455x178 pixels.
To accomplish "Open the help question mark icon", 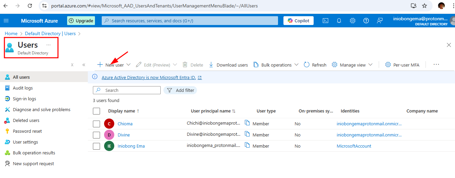I will 366,21.
